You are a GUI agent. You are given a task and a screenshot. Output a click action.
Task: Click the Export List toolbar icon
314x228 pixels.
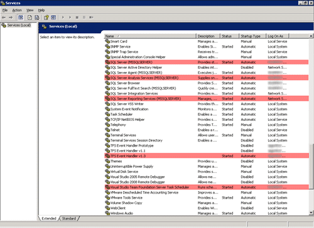pos(37,18)
